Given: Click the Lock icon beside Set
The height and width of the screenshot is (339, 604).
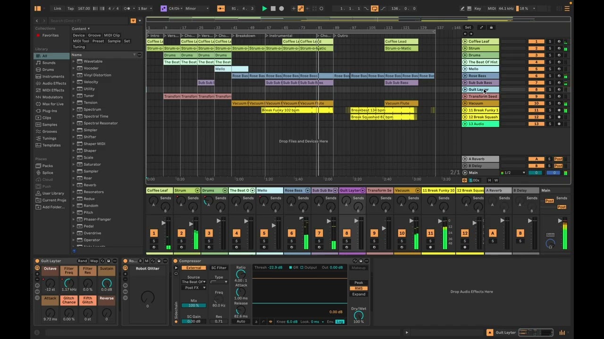Looking at the screenshot, I should pyautogui.click(x=491, y=27).
